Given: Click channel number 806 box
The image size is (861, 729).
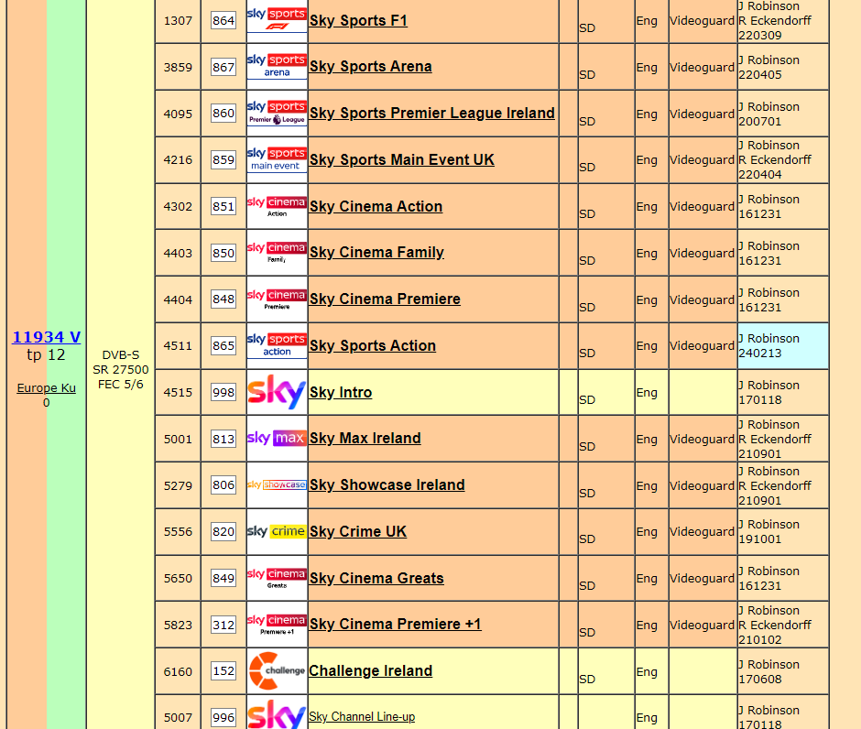Looking at the screenshot, I should 223,485.
